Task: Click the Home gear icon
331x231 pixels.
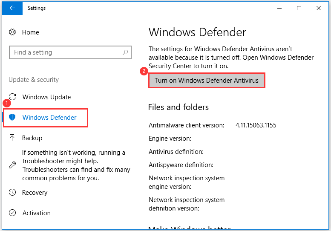Action: 12,32
